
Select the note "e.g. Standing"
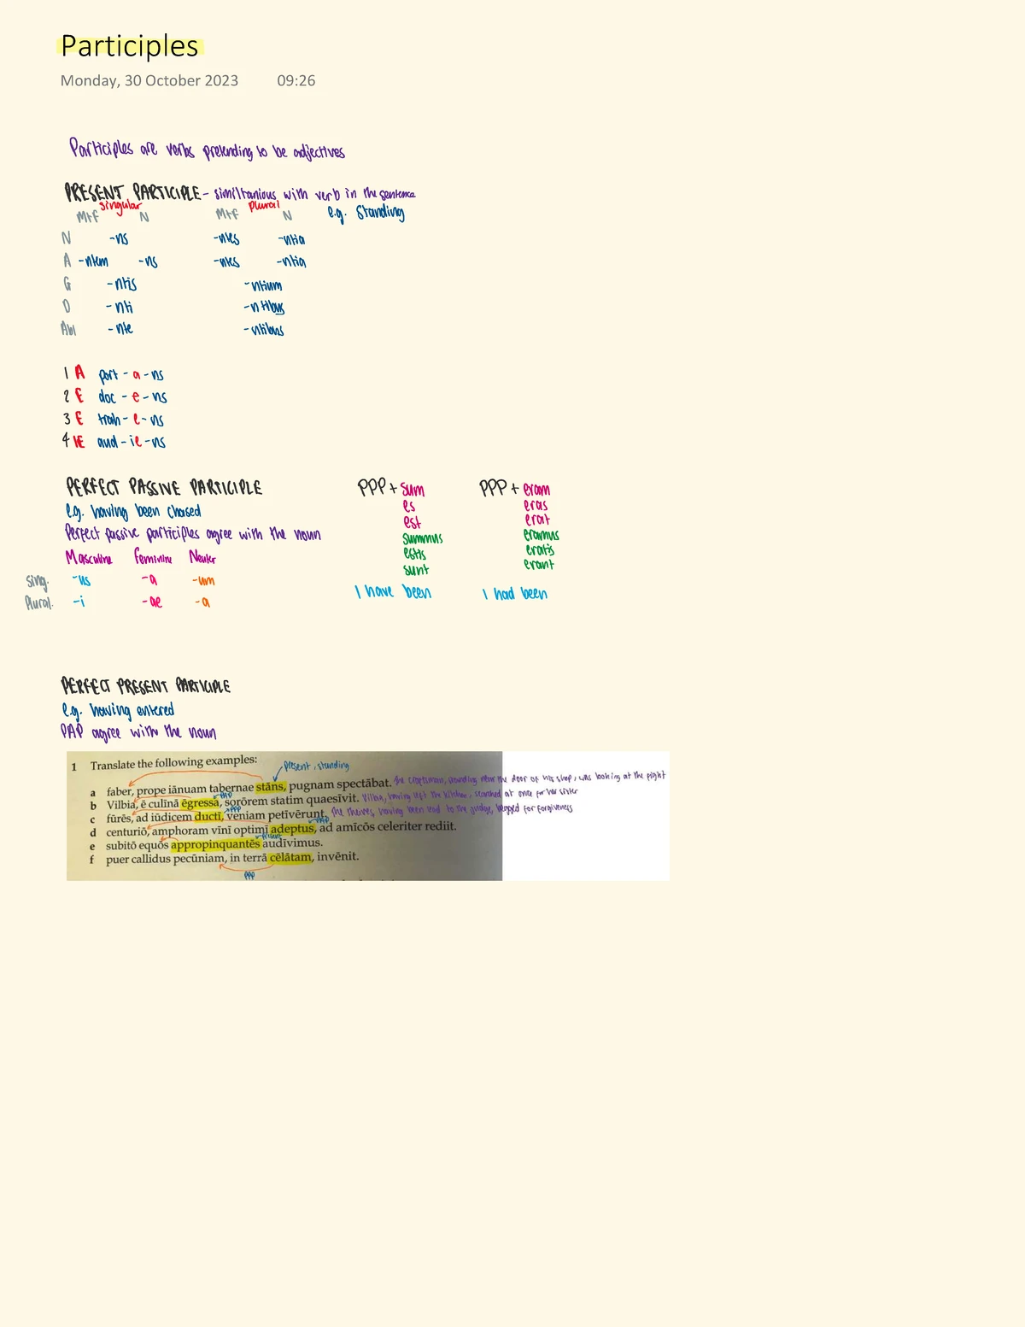pyautogui.click(x=366, y=212)
